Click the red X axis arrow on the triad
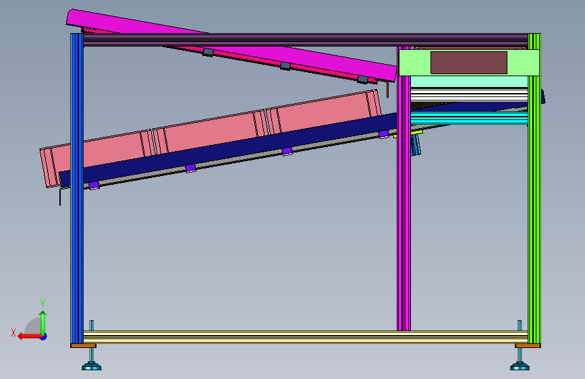 coord(29,337)
